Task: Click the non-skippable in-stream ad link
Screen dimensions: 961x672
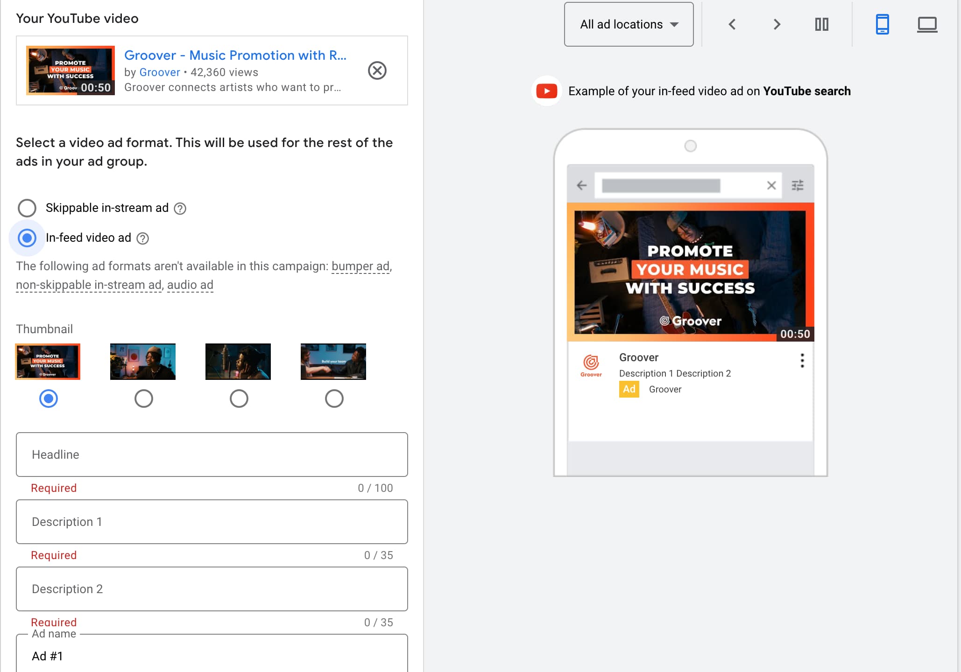Action: click(89, 285)
